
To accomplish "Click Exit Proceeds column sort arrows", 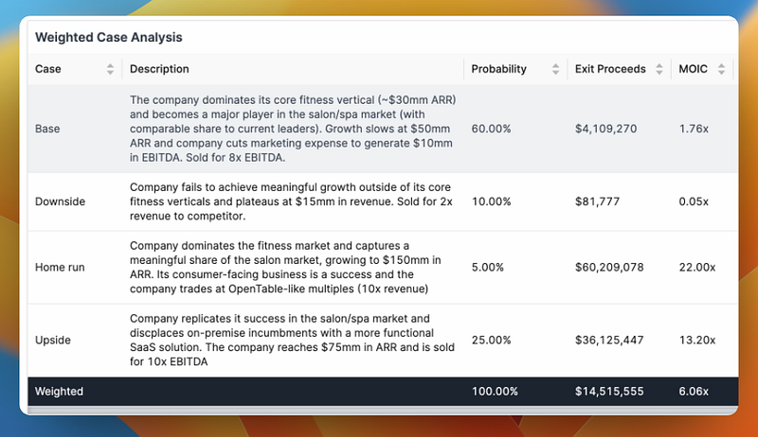I will coord(659,69).
